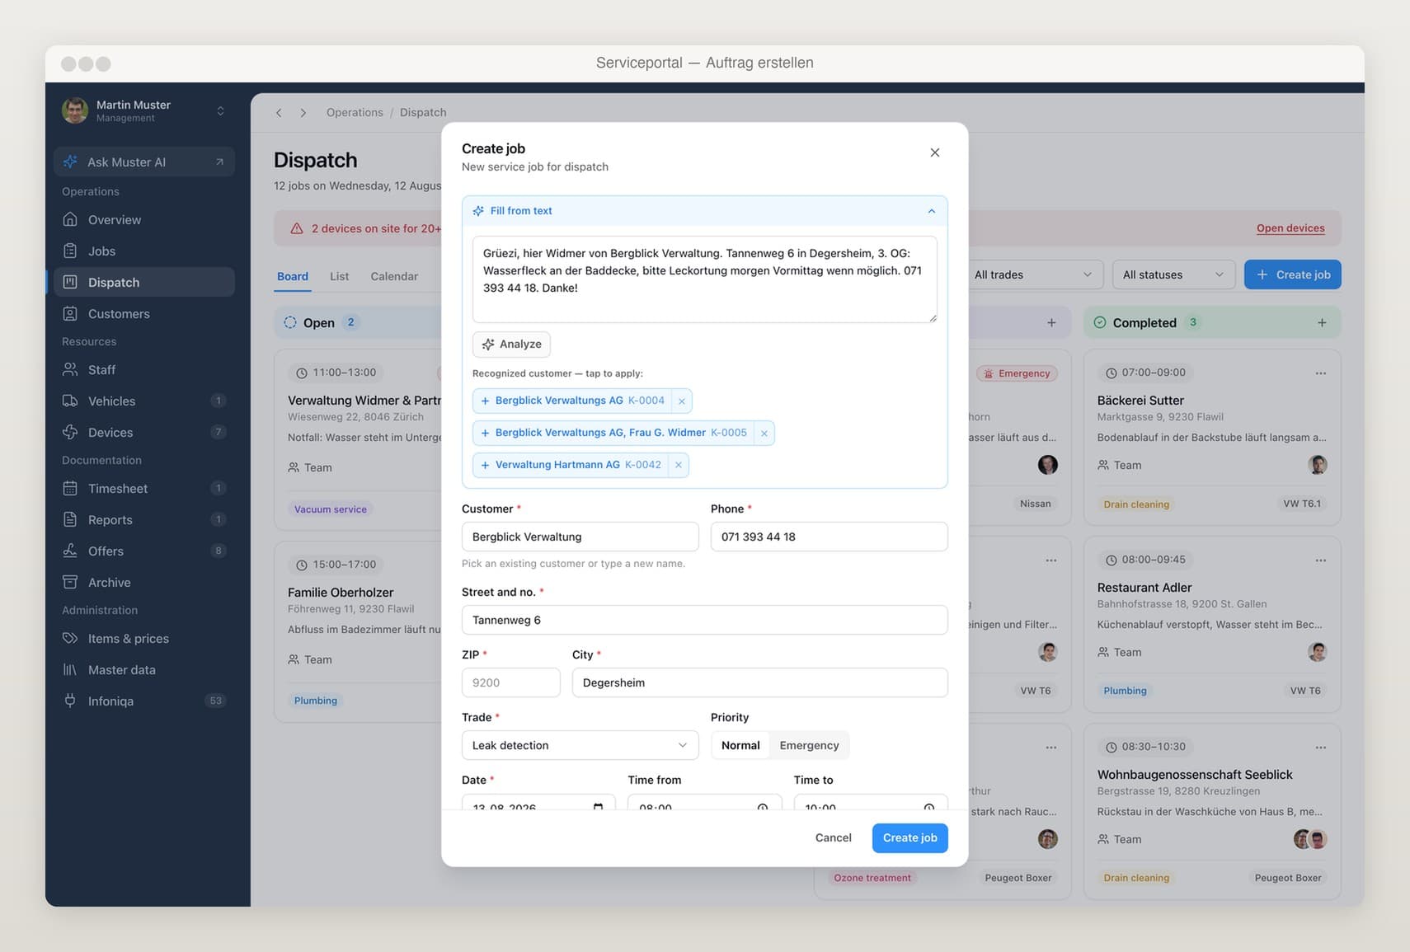This screenshot has width=1410, height=952.
Task: Click the Completed column check icon
Action: (x=1100, y=322)
